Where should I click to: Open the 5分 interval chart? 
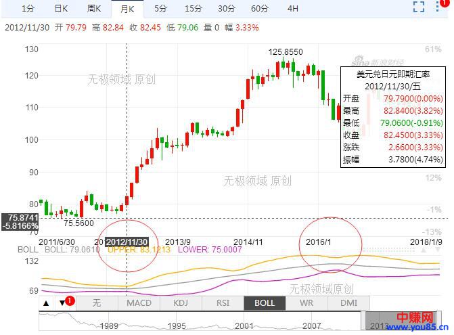click(x=160, y=8)
